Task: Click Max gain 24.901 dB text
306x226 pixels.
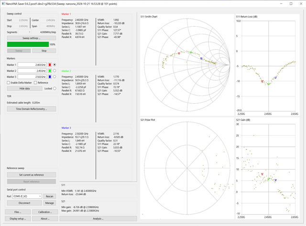Action: 80,211
